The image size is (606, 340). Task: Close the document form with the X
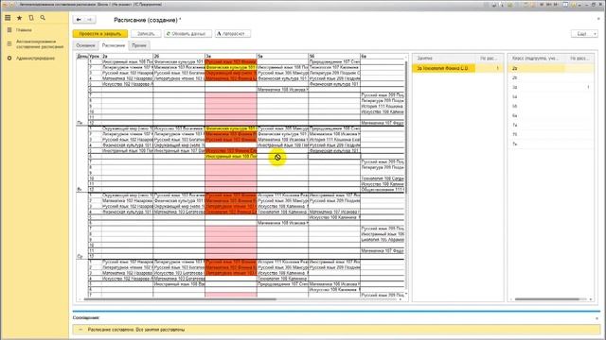598,19
